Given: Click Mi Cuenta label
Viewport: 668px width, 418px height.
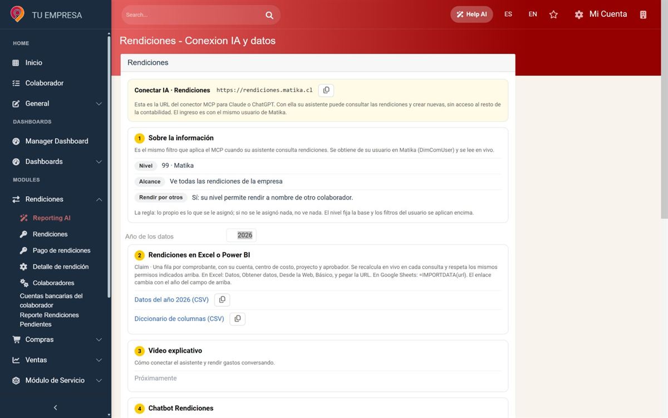Looking at the screenshot, I should point(608,14).
